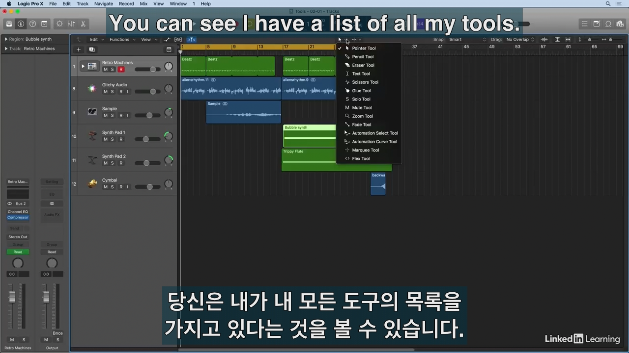Click the Channel EQ plugin slot
629x353 pixels.
18,212
